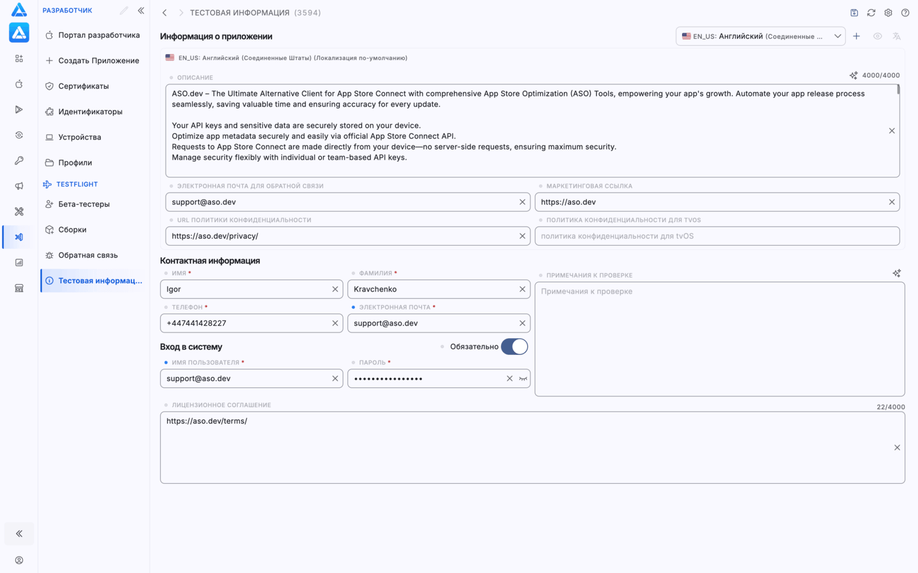The image size is (918, 573).
Task: Expand the rail with the bottom double-chevron button
Action: click(x=19, y=533)
